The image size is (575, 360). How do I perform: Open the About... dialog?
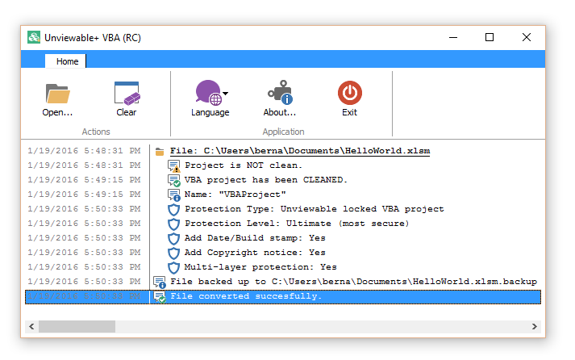(279, 98)
